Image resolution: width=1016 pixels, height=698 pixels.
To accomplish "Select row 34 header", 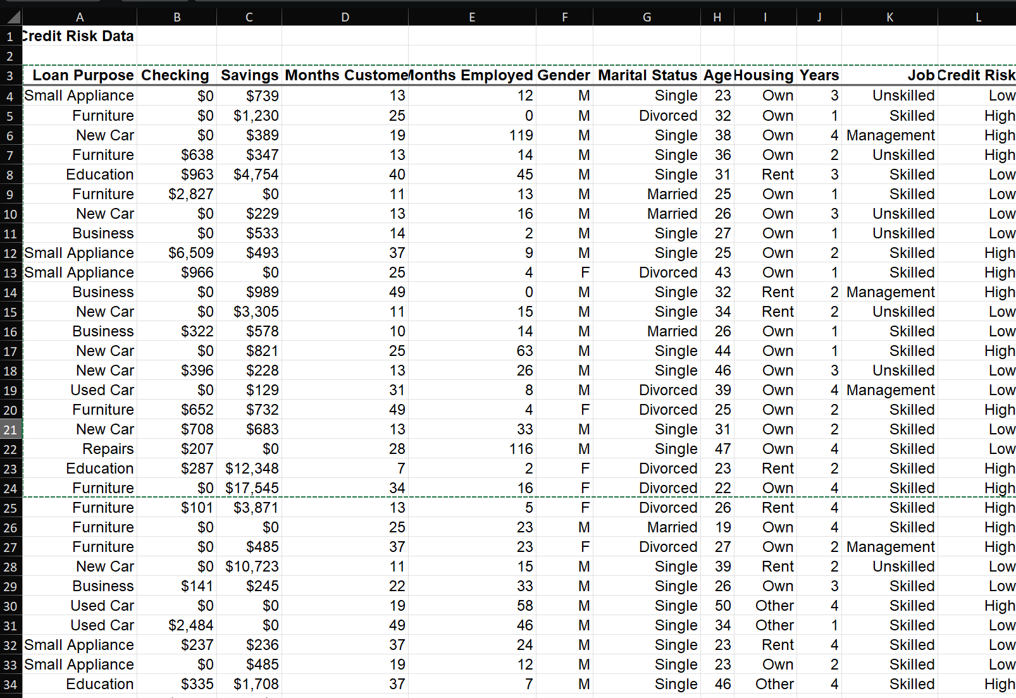I will tap(9, 683).
